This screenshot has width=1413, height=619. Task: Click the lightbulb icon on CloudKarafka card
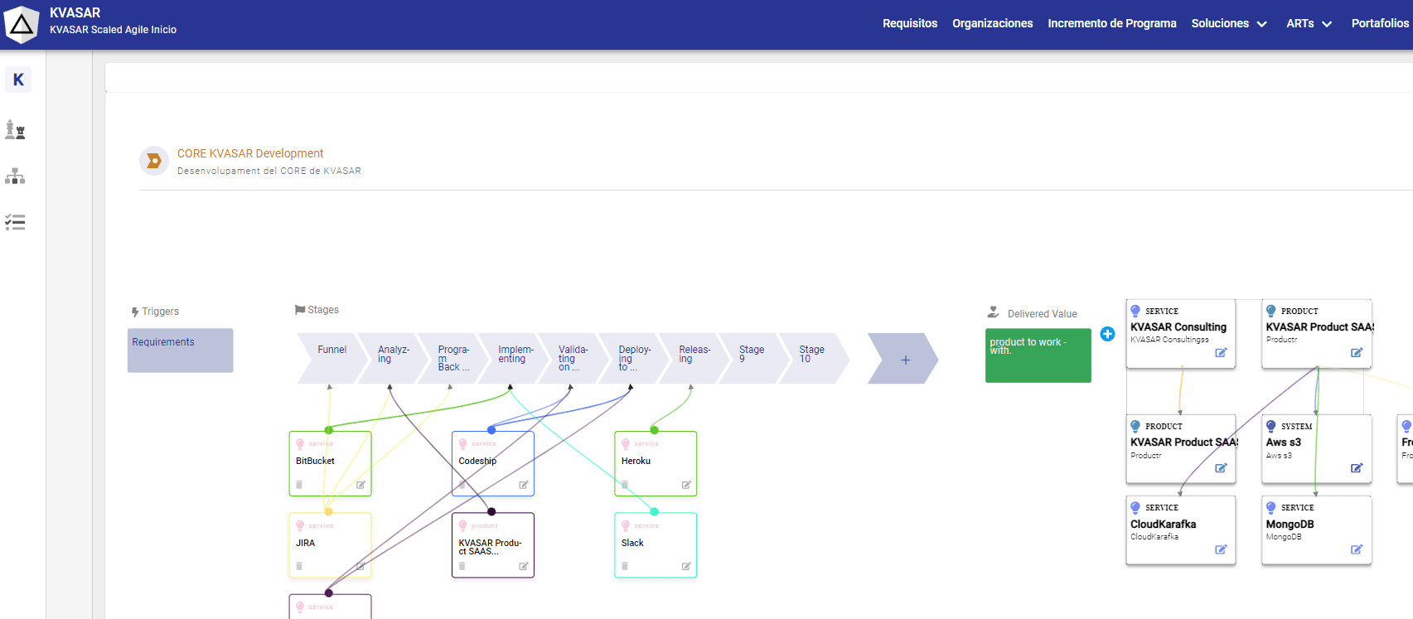click(1135, 508)
